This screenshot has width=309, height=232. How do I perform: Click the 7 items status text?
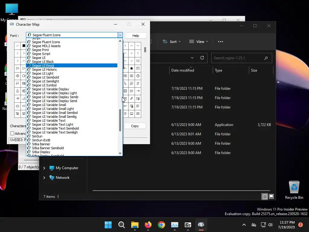[49, 197]
